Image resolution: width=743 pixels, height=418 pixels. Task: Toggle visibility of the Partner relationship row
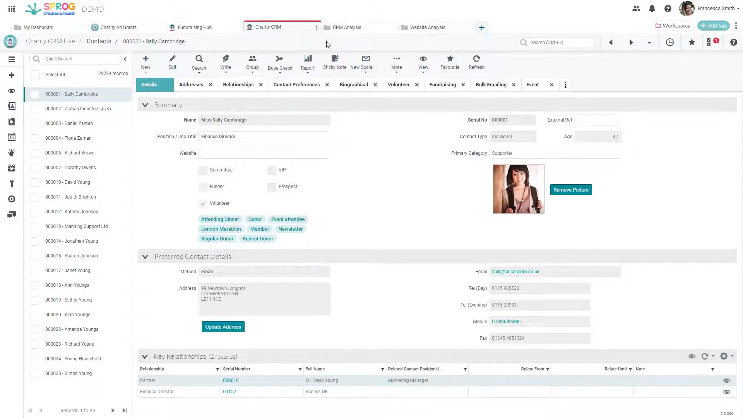click(726, 380)
